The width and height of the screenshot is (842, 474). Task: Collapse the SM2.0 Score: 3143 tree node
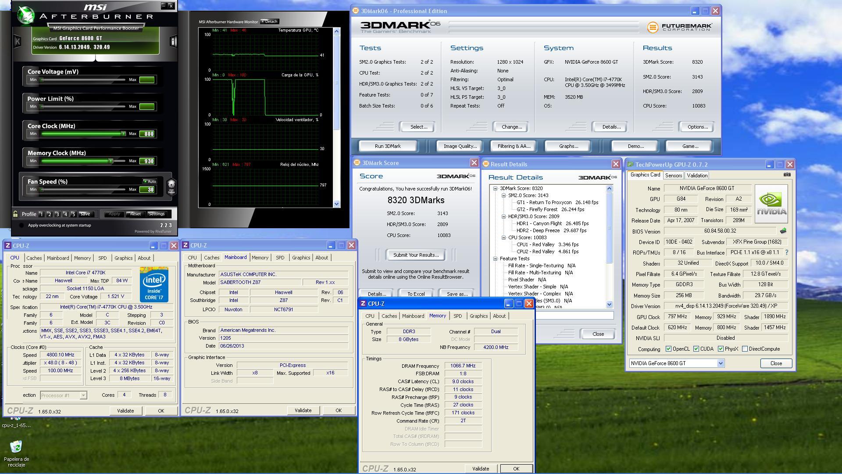click(x=503, y=195)
